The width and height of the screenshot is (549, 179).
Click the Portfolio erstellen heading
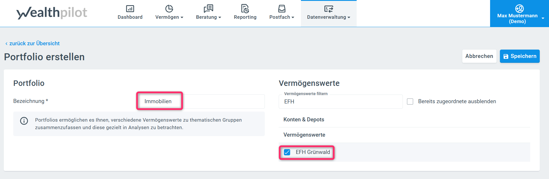pos(44,57)
